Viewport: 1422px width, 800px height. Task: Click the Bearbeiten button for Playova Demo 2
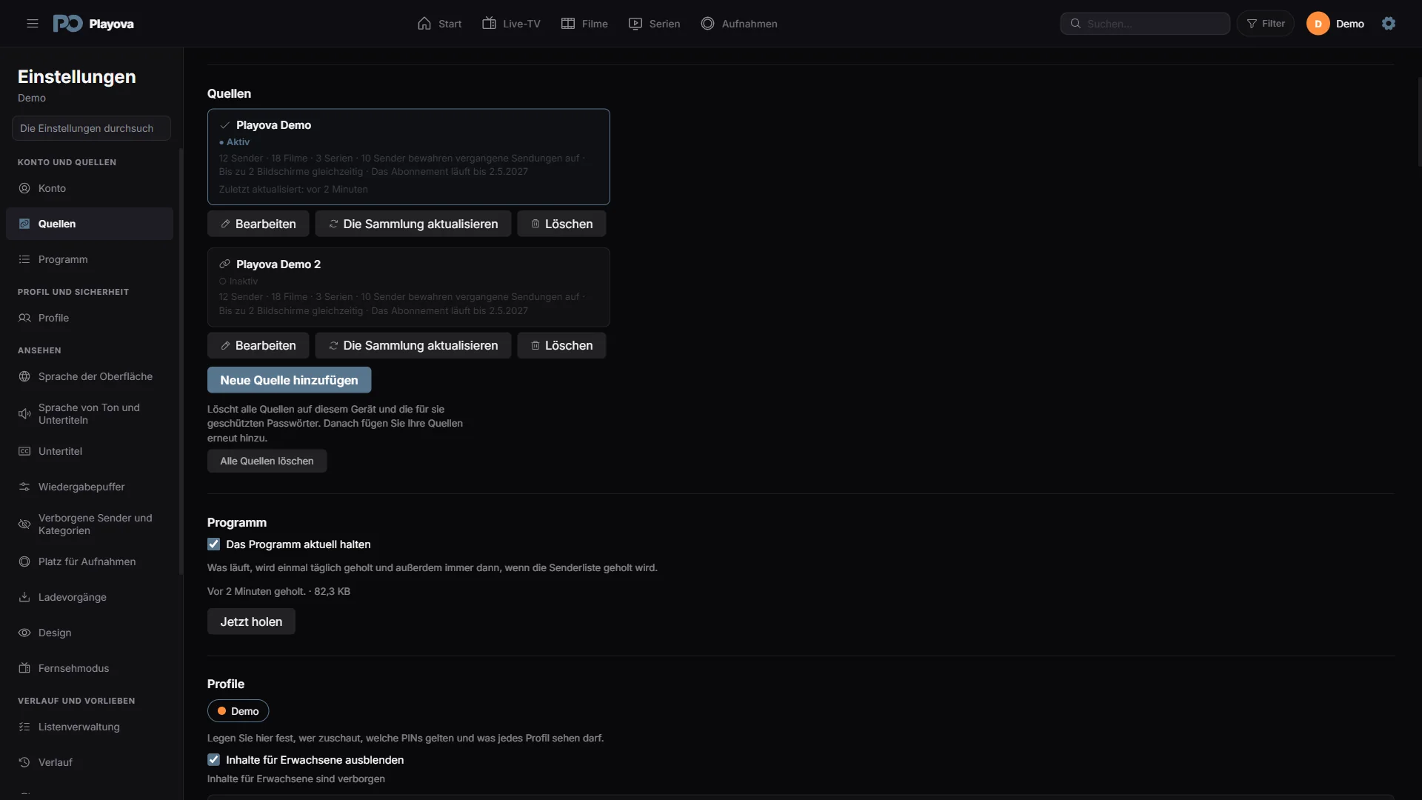pyautogui.click(x=258, y=345)
